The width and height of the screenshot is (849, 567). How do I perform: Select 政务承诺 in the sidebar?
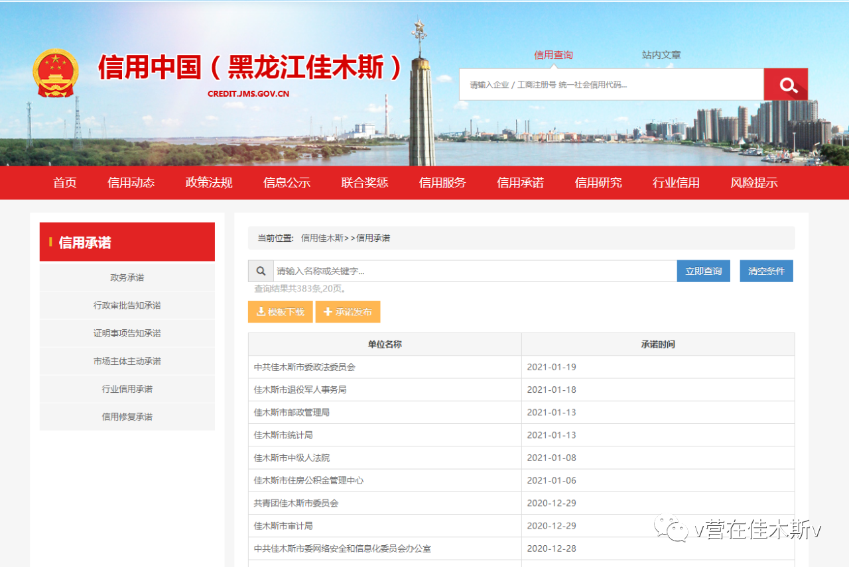click(127, 278)
